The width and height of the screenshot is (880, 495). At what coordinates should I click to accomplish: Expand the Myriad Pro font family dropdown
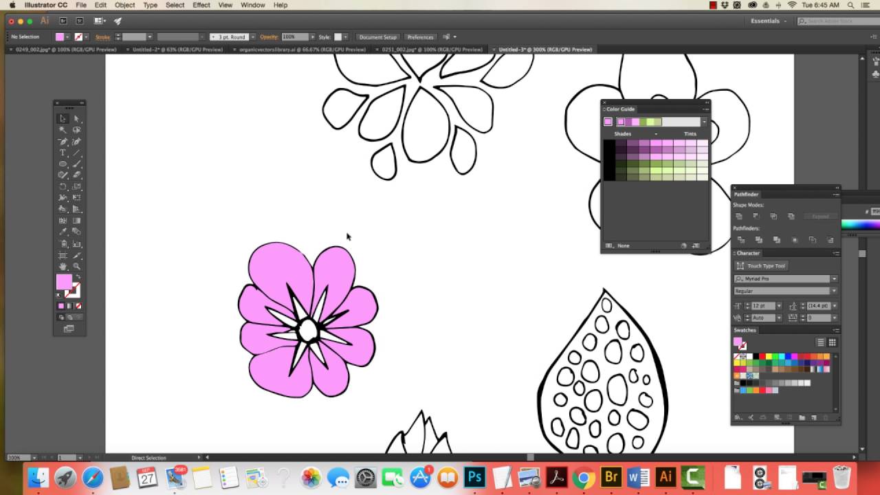tap(834, 278)
